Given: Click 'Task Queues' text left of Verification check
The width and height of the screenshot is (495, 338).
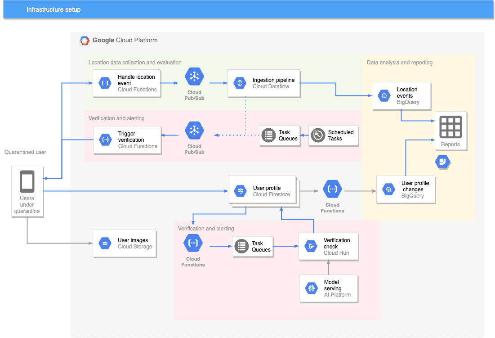Looking at the screenshot, I should pos(261,246).
